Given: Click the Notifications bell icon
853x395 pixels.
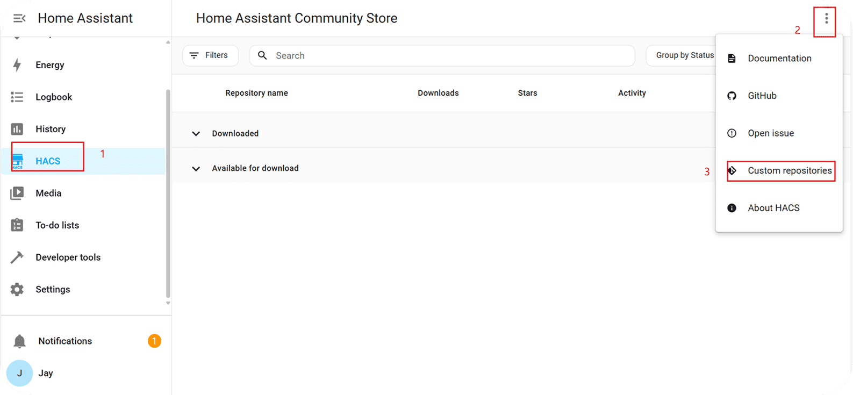Looking at the screenshot, I should (x=20, y=341).
